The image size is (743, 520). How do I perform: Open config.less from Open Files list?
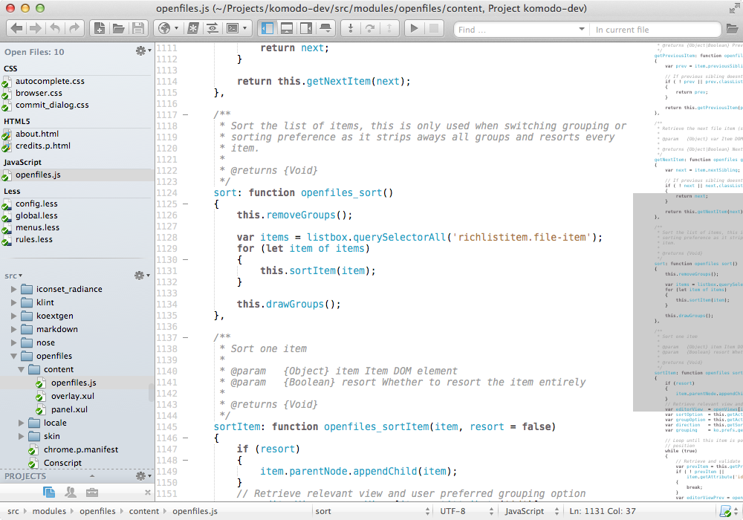pyautogui.click(x=36, y=204)
